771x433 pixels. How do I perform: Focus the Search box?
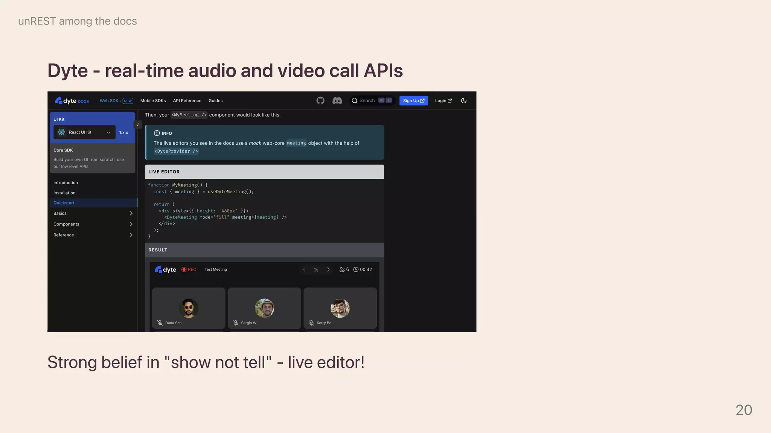click(x=372, y=101)
